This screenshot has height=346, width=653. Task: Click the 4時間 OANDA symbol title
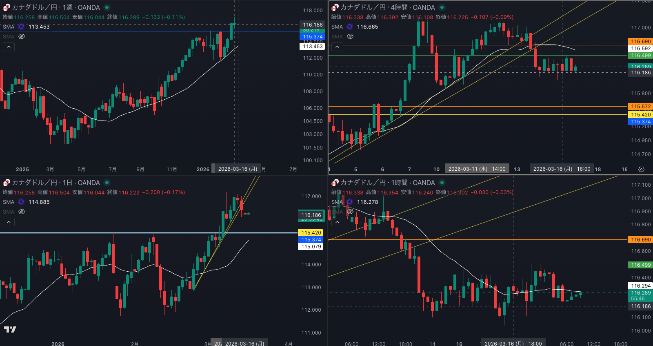click(x=387, y=7)
